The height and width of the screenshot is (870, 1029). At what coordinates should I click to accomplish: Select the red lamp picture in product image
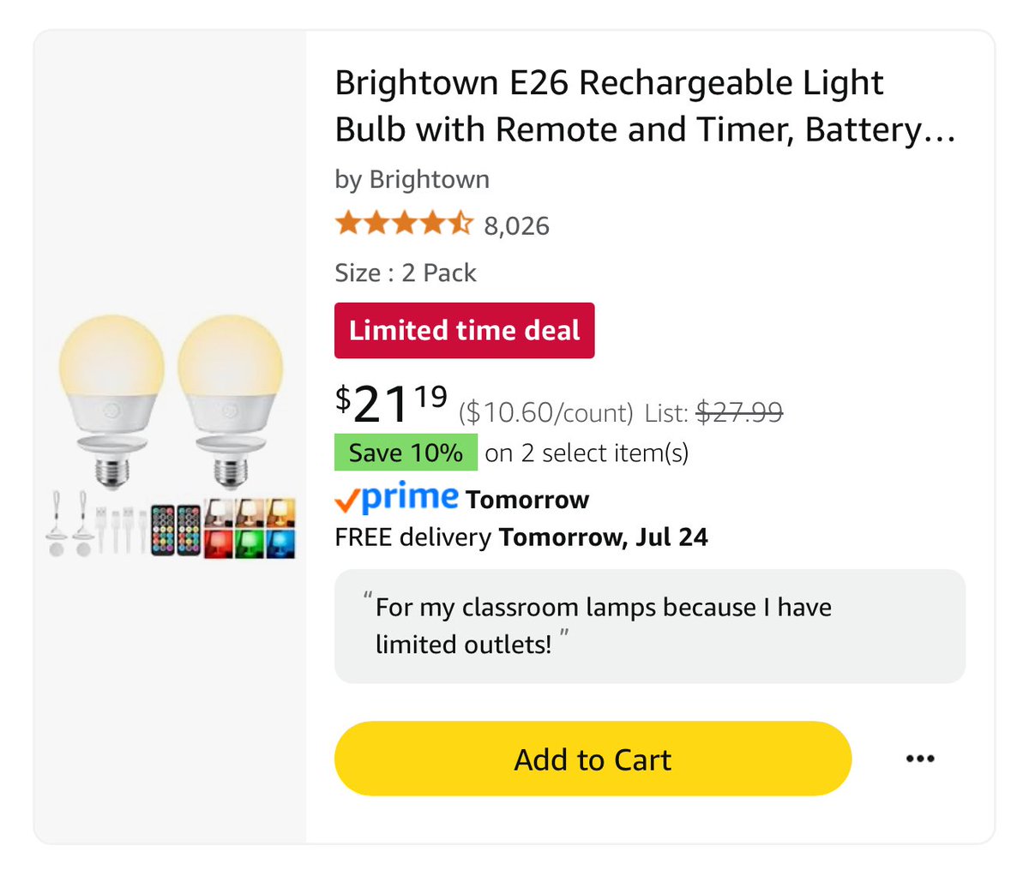pyautogui.click(x=218, y=543)
